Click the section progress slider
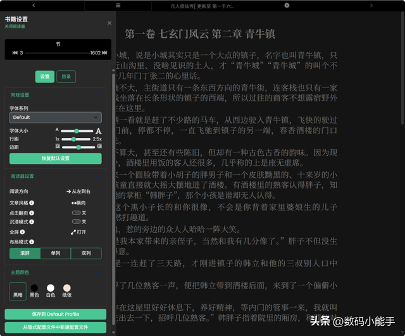The image size is (405, 336). 58,53
